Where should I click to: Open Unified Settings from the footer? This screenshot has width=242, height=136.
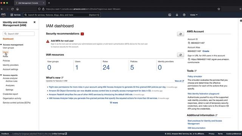point(59,134)
